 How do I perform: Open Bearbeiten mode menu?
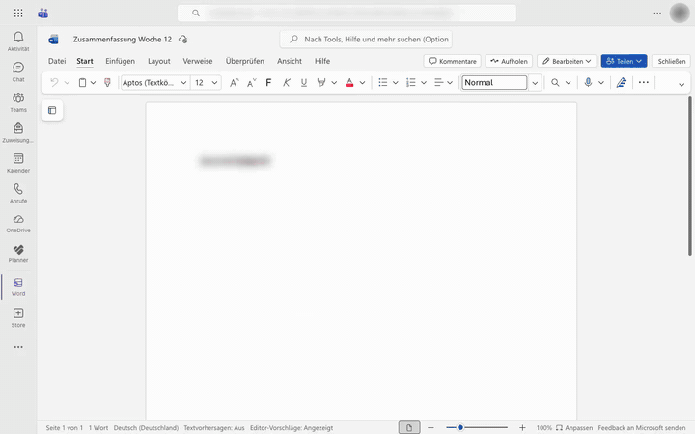[567, 61]
